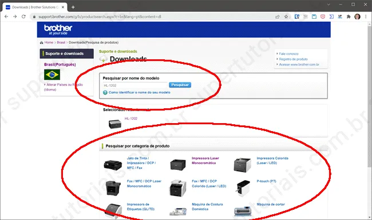The width and height of the screenshot is (372, 220).
Task: Open Fale conosco link
Action: pos(288,54)
